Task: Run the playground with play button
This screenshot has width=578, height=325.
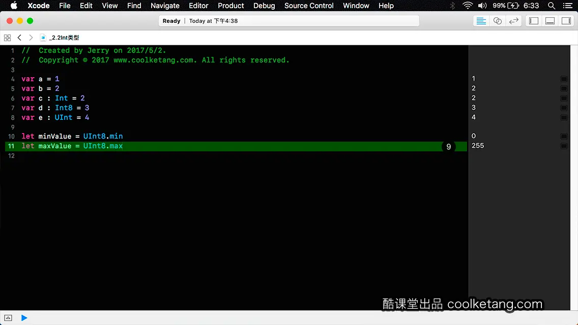Action: pyautogui.click(x=24, y=318)
